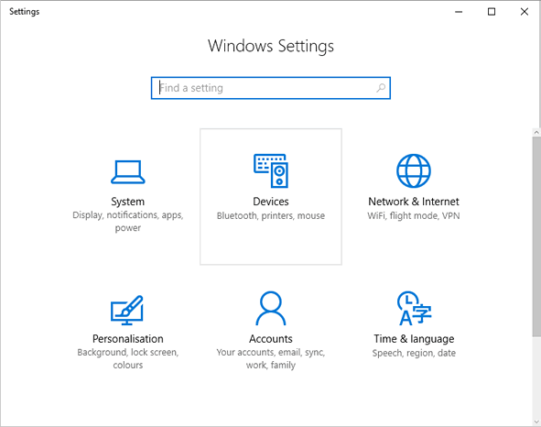Click the scrollbar down arrow
541x427 pixels.
pos(536,422)
